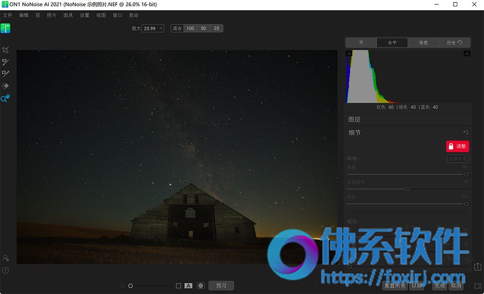Adjust the 加强细节 slider handle
Viewport: 484px width, 294px height.
[408, 189]
